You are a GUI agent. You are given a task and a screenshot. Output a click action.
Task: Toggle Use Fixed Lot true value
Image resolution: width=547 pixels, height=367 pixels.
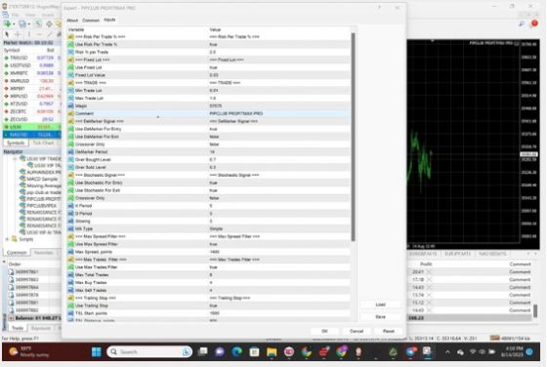click(x=214, y=67)
